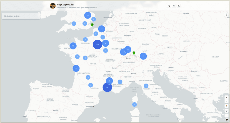230x123 pixels.
Task: Click the login arrow icon in header
Action: [x=169, y=6]
